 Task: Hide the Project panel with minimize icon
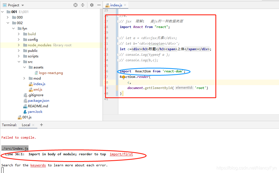click(x=99, y=5)
